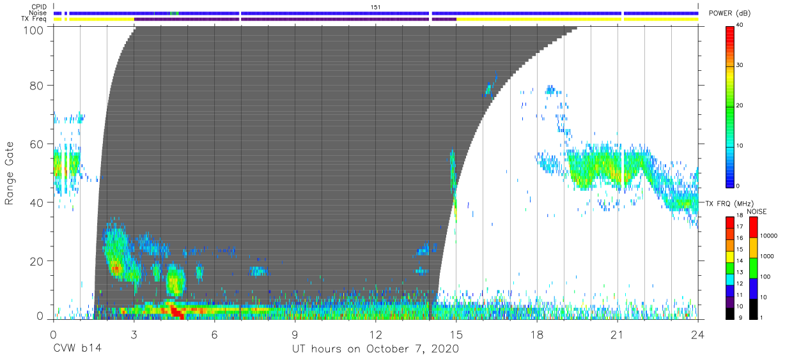Click the blue Noise bar strip
The image size is (785, 362).
click(x=376, y=13)
